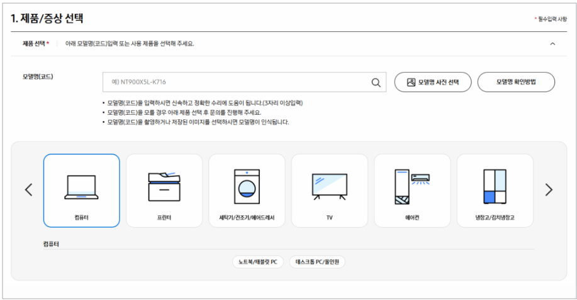Click the 1. 제품/증상 선택 heading
577x300 pixels.
pos(47,18)
